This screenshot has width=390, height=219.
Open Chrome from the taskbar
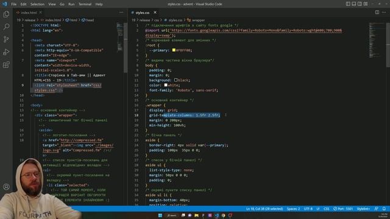[x=224, y=215]
